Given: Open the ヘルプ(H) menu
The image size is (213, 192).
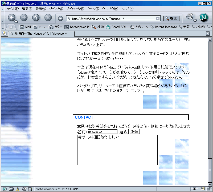Looking at the screenshot, I should [128, 9].
